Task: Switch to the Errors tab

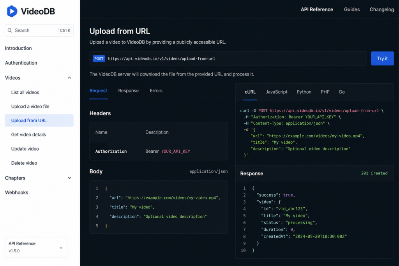Action: point(156,91)
